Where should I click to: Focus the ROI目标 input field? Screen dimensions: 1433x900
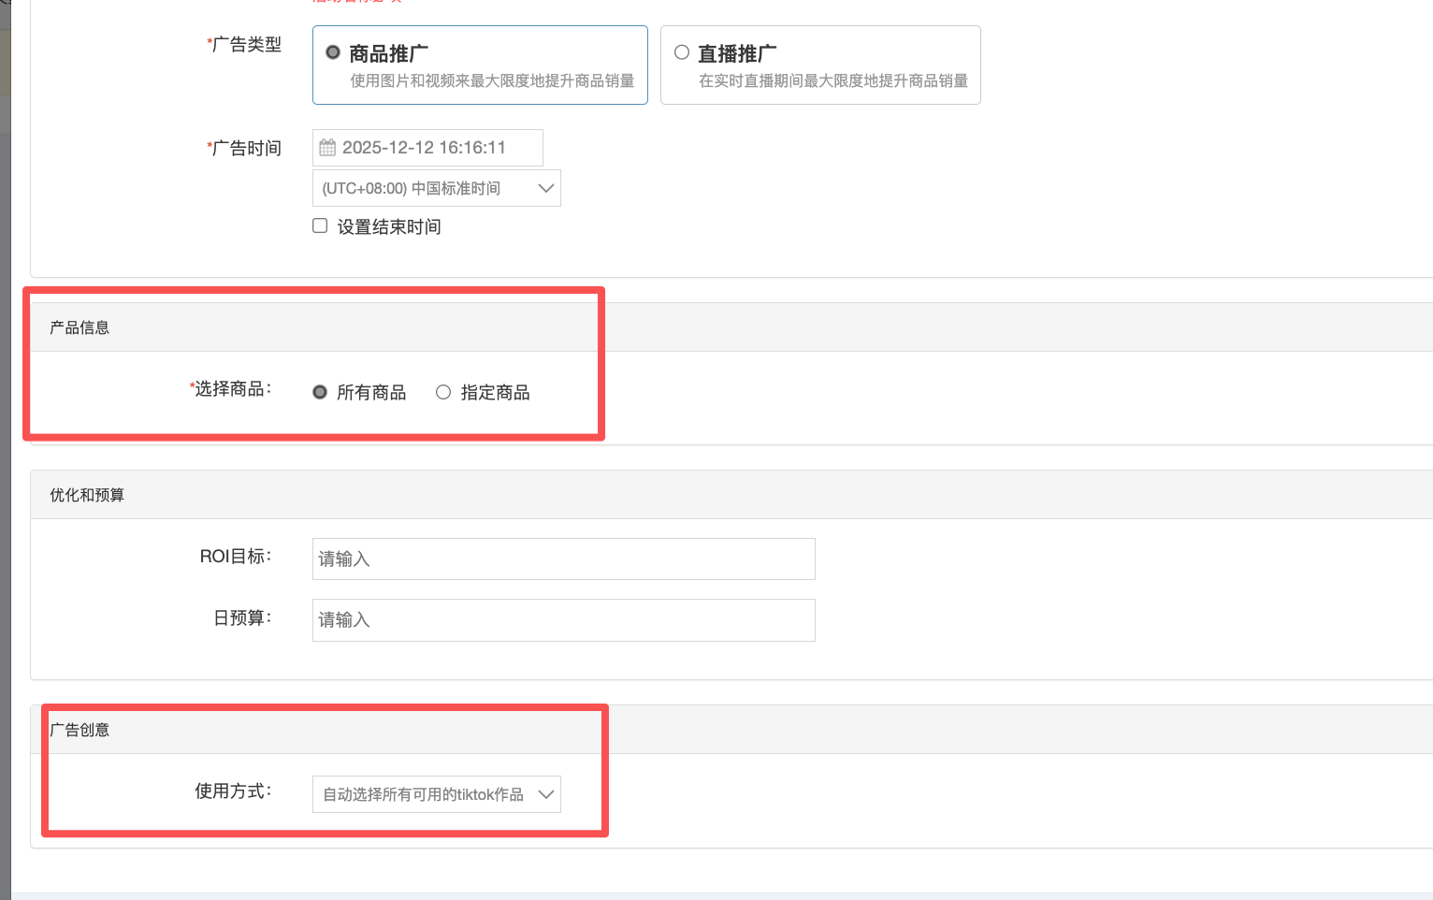[x=563, y=559]
